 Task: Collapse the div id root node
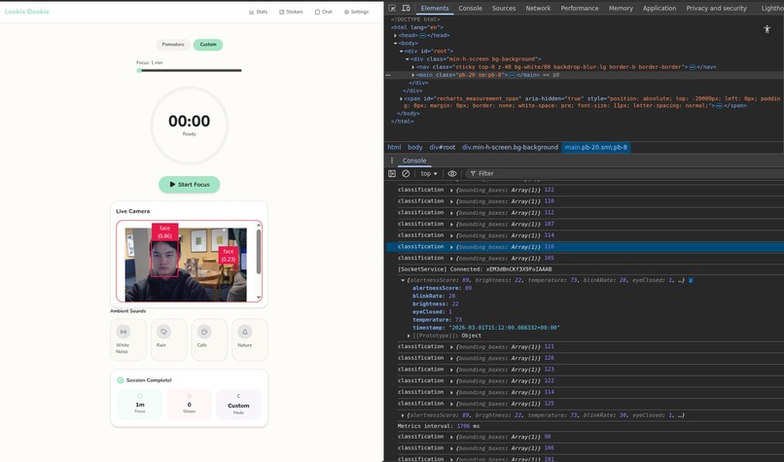tap(402, 51)
